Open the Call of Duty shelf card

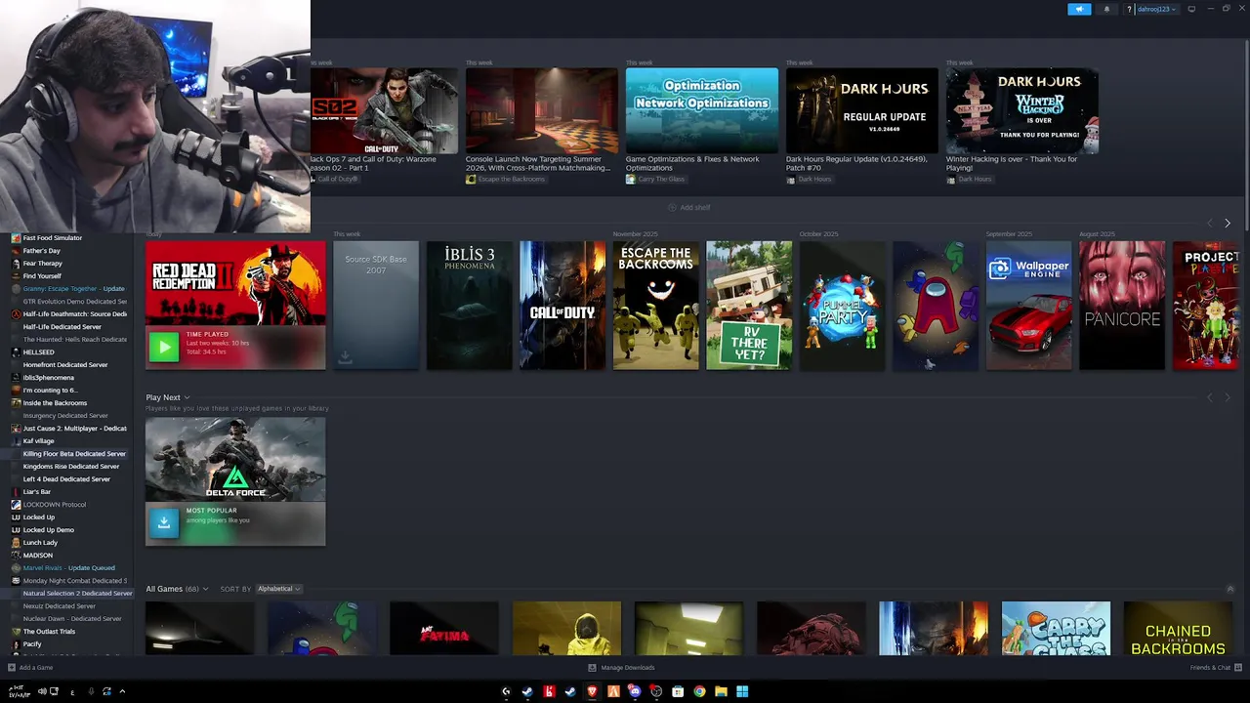point(562,306)
